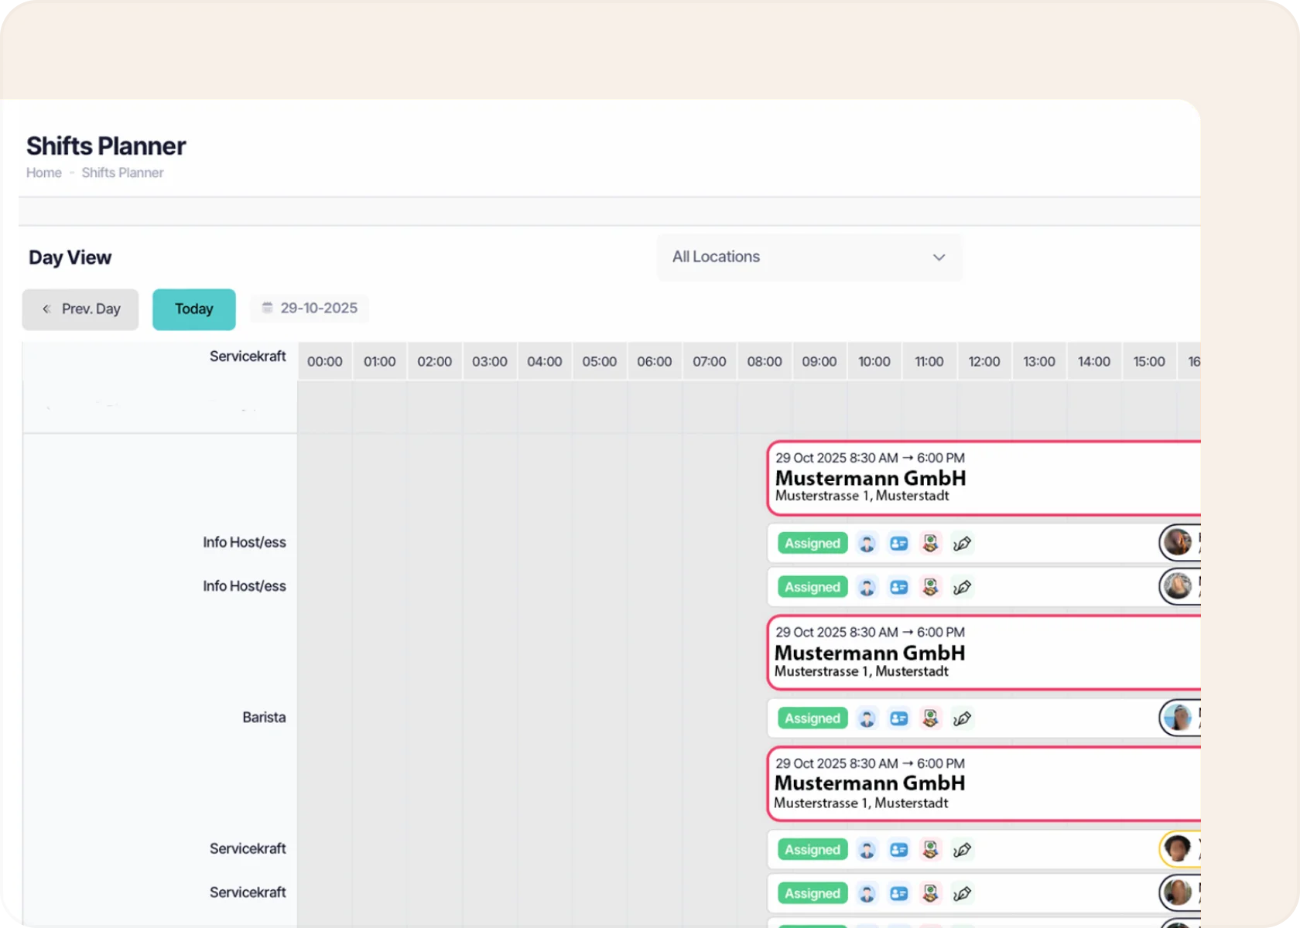This screenshot has width=1300, height=928.
Task: Open the Mustermann GmbH shift card above the Barista row
Action: tap(984, 652)
